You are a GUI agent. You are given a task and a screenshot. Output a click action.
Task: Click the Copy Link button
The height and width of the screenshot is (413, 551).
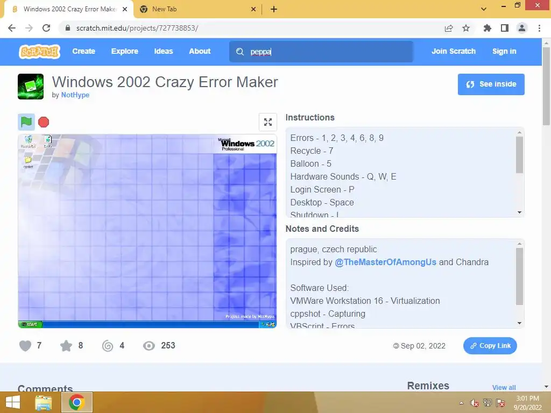[490, 346]
